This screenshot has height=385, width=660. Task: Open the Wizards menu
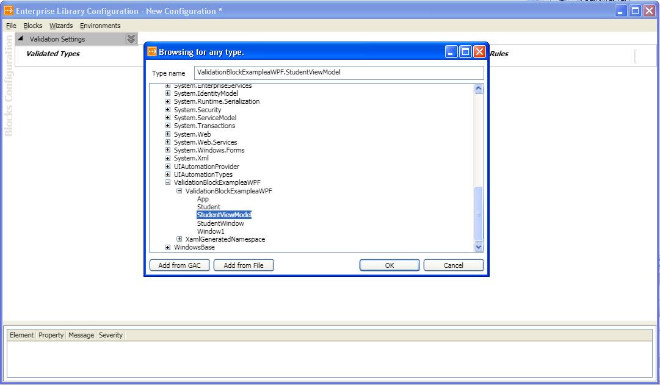[60, 26]
